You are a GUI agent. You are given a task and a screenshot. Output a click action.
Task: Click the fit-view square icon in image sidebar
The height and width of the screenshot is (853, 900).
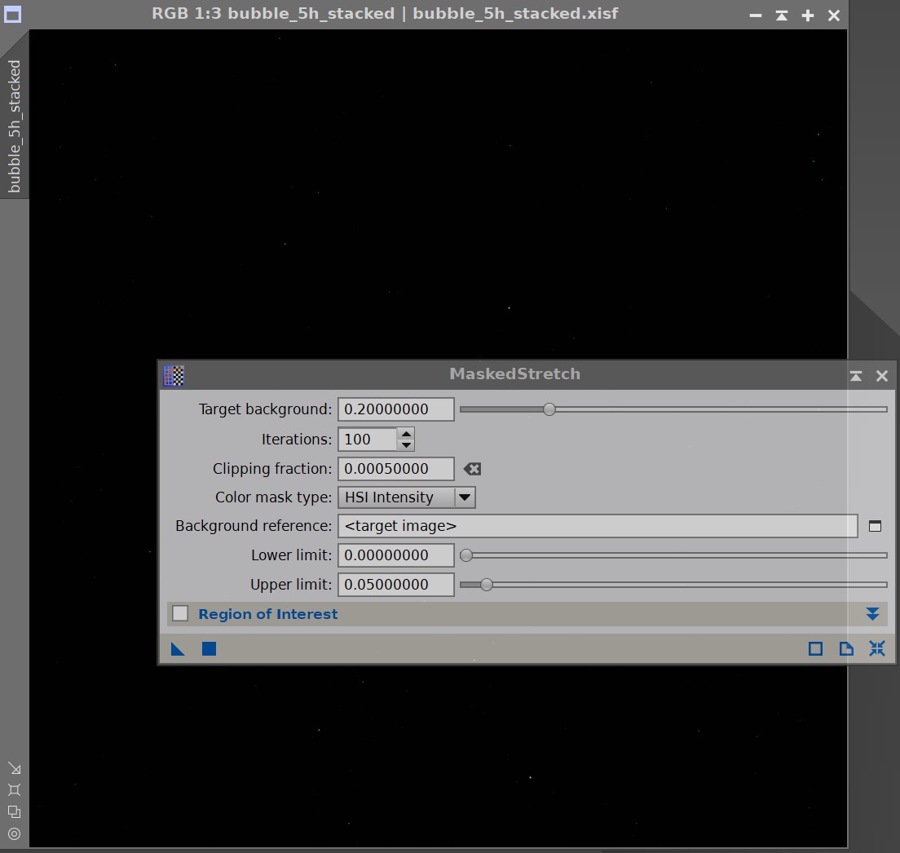(x=15, y=790)
